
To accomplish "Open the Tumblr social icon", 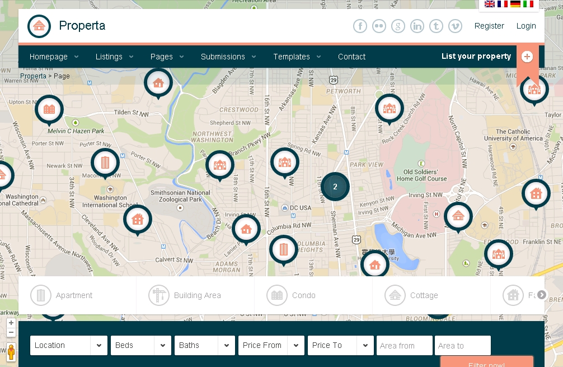I will tap(436, 26).
